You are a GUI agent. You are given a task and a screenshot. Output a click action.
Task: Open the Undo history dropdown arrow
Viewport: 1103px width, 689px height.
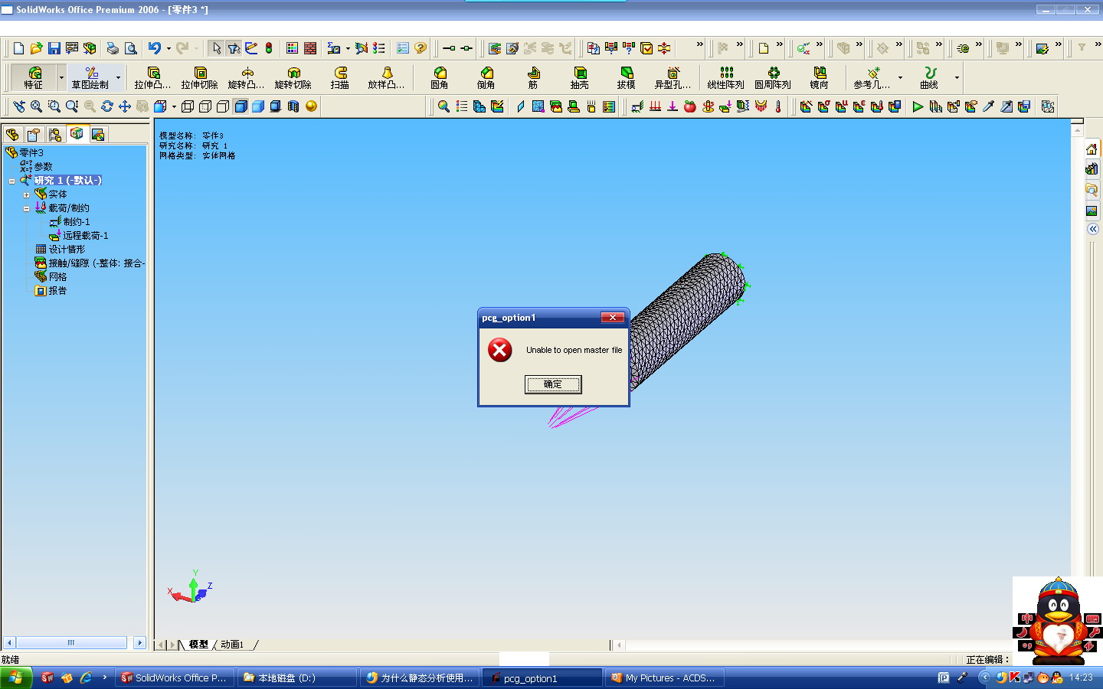[x=169, y=48]
